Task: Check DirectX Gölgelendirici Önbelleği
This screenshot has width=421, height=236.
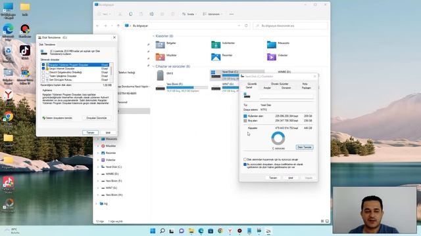Action: coord(43,72)
